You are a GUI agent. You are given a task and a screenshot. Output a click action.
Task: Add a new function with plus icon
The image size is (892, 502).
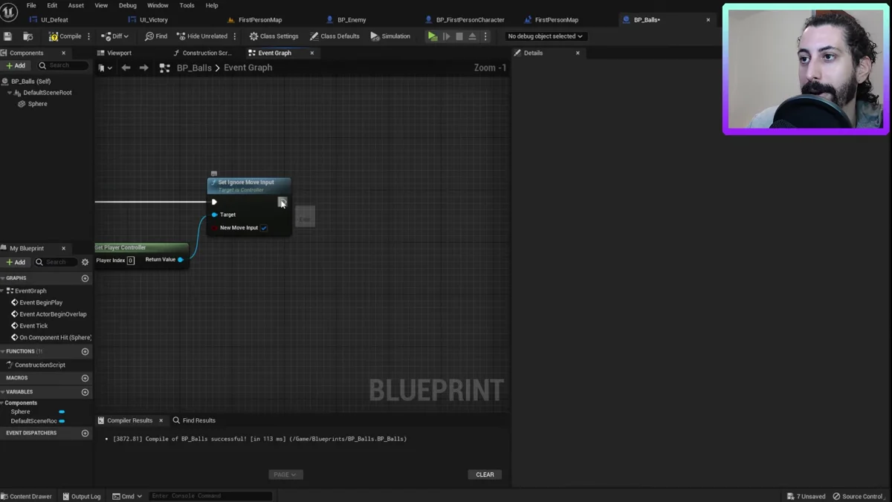85,351
